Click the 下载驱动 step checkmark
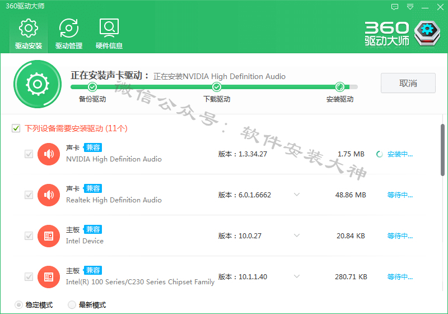 [217, 87]
